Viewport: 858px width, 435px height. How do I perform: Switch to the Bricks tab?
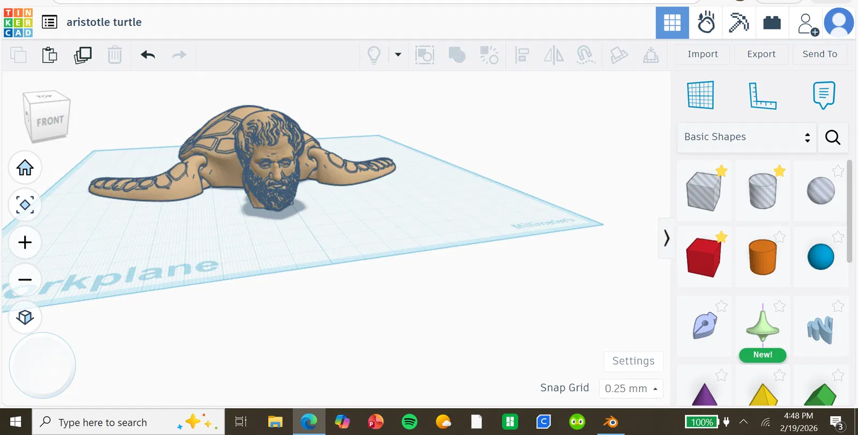[772, 22]
